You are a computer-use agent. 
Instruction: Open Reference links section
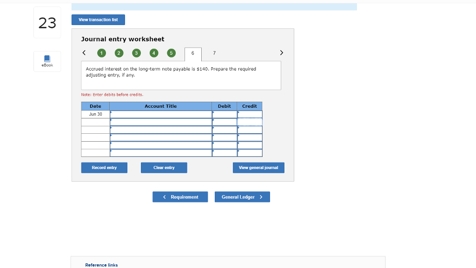tap(101, 265)
